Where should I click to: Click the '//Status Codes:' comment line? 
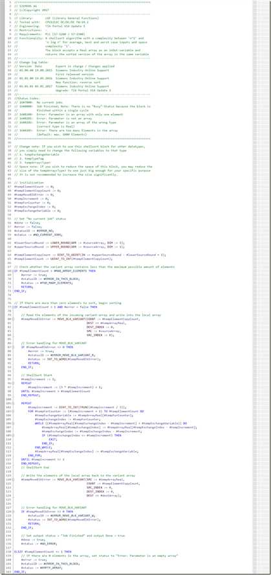tap(26, 99)
